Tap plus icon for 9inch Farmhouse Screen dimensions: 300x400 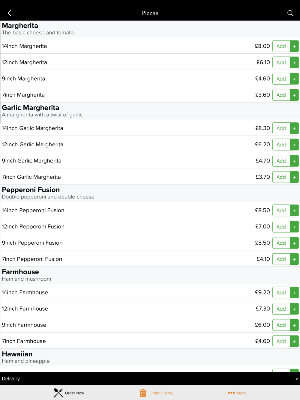294,325
